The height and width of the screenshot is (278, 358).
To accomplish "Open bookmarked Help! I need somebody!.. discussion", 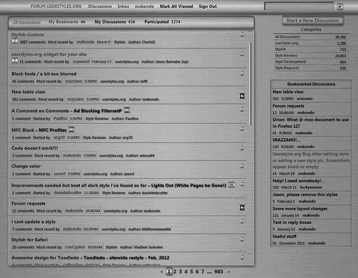I will pos(298,180).
